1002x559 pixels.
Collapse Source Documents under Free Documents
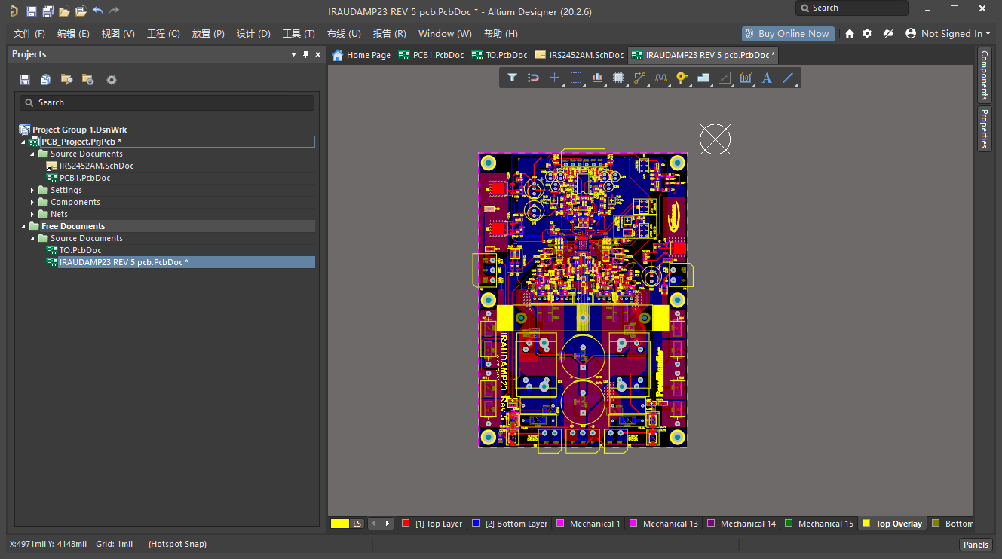[x=32, y=238]
